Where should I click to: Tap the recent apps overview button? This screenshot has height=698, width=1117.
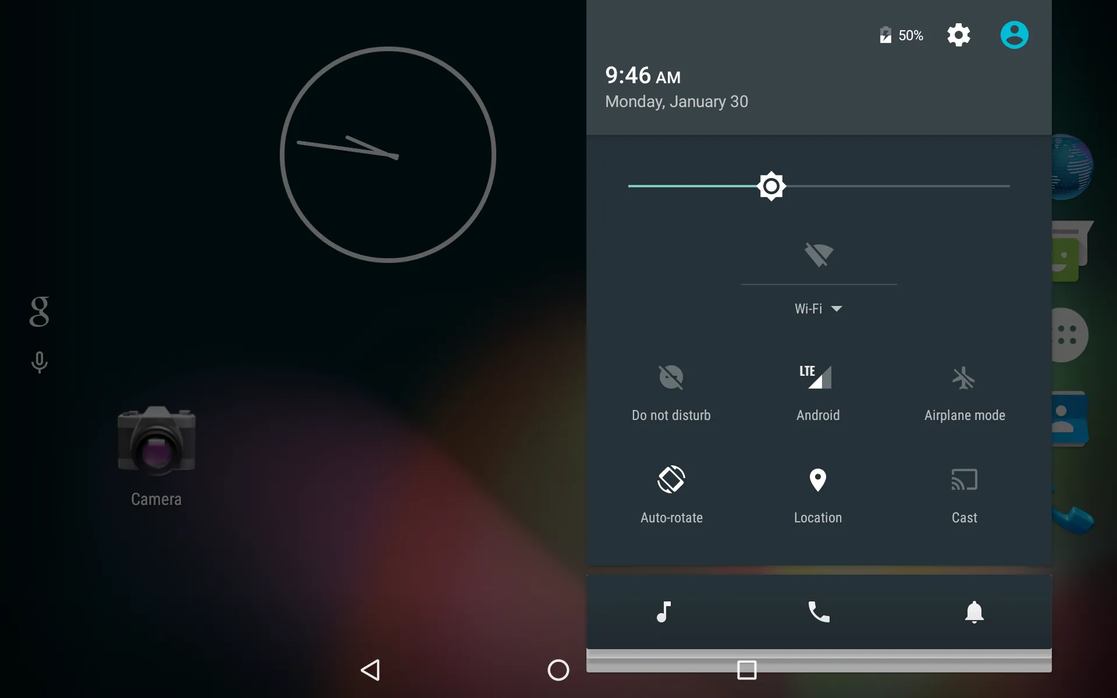click(x=746, y=670)
